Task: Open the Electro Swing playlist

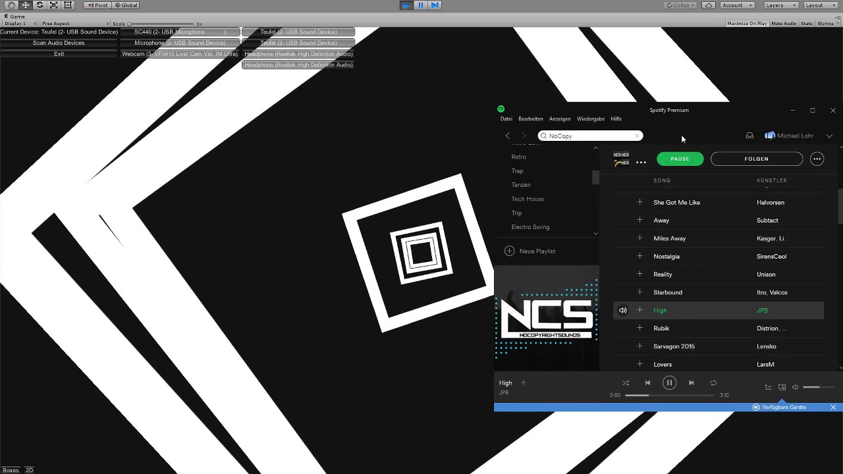Action: [x=530, y=227]
